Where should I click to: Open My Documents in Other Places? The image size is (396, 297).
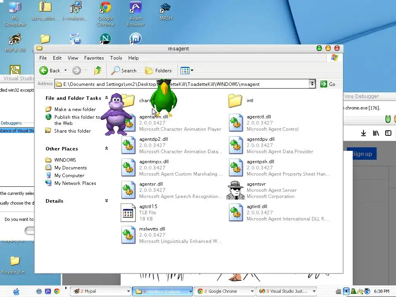click(70, 168)
